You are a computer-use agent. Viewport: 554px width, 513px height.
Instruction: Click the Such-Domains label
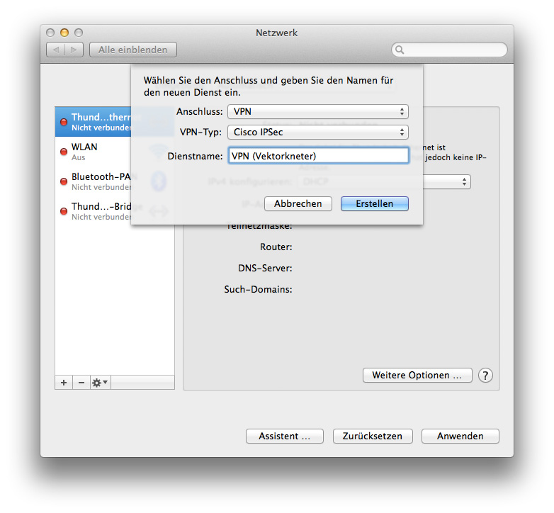point(259,289)
